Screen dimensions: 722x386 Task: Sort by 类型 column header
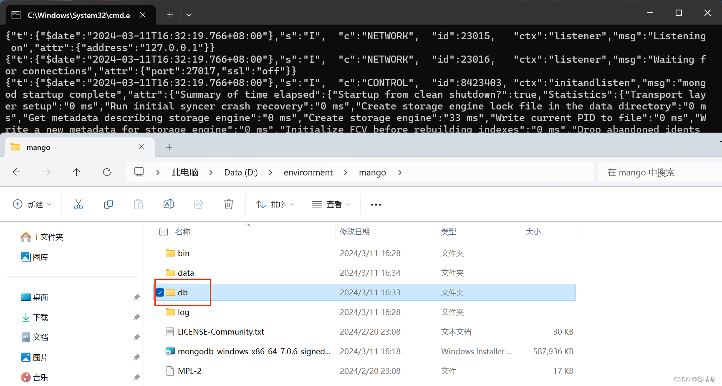pos(449,232)
